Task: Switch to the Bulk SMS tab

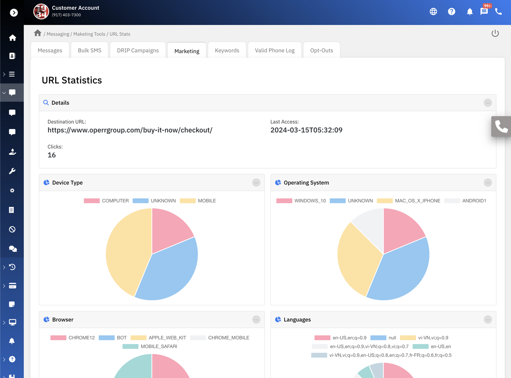Action: click(90, 50)
